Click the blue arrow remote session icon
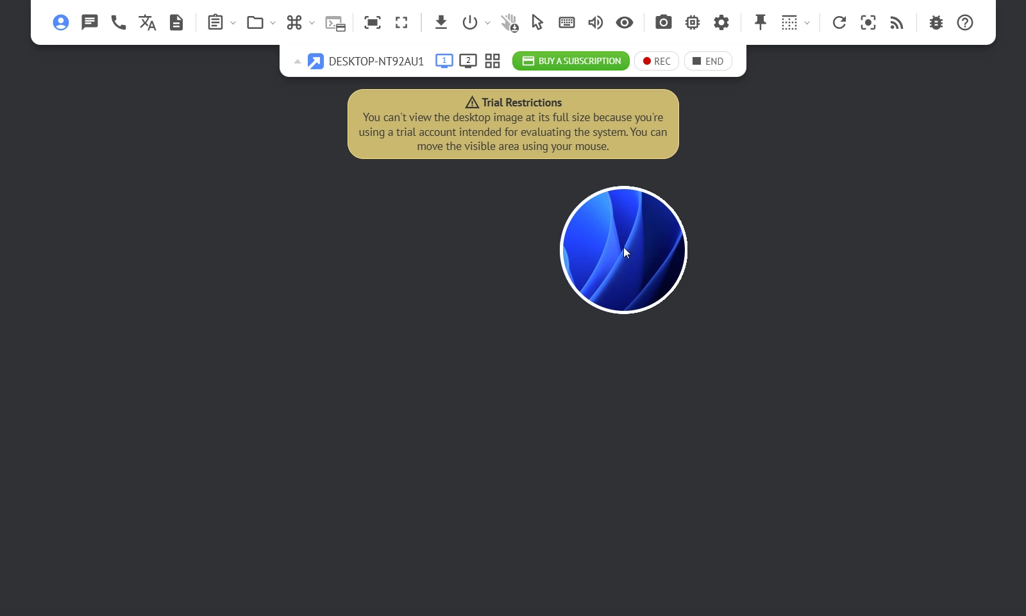 pyautogui.click(x=315, y=62)
